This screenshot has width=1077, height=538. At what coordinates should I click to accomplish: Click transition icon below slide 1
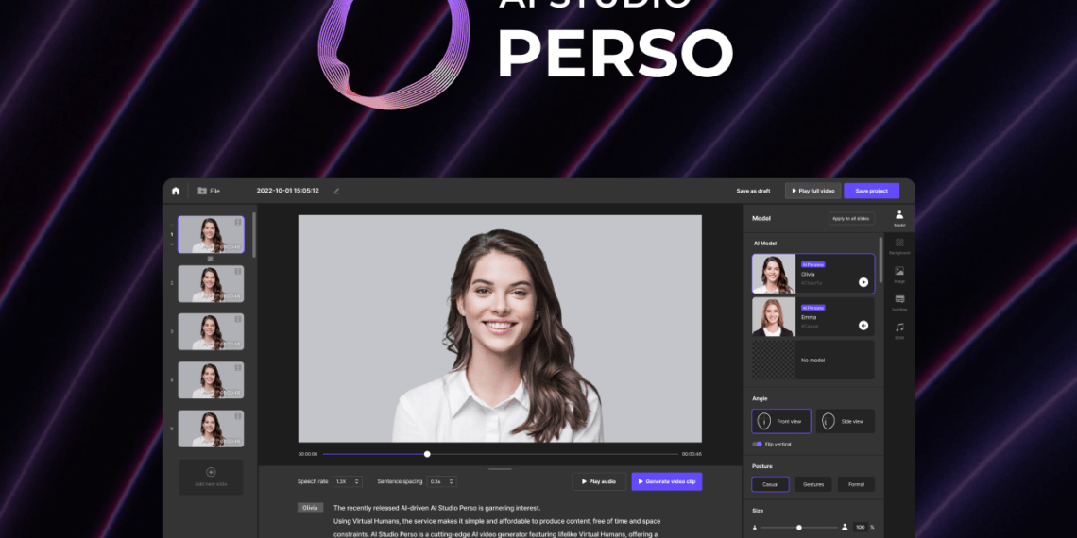click(x=210, y=259)
